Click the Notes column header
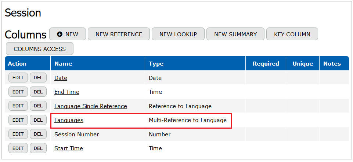Screen dimensions: 353x162 [x=334, y=63]
